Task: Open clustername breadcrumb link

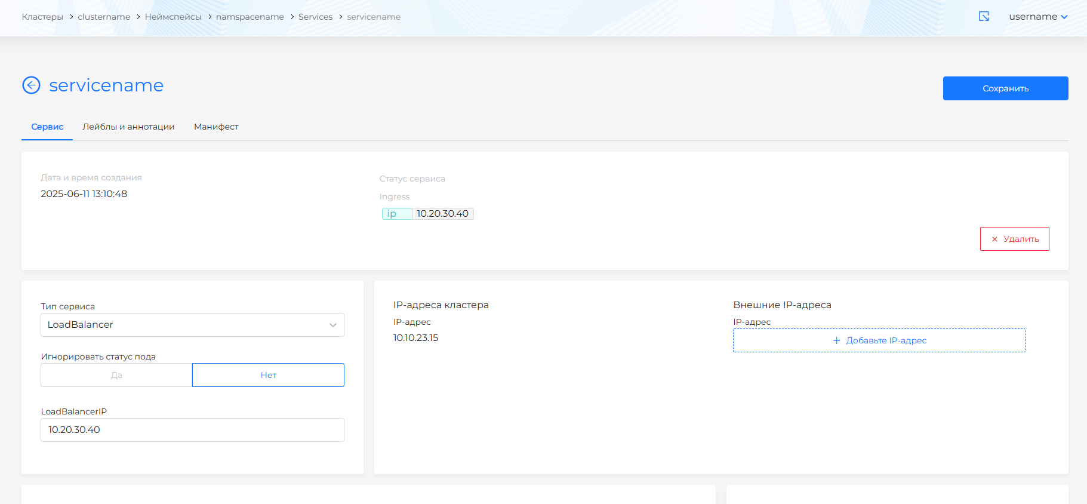Action: pos(104,17)
